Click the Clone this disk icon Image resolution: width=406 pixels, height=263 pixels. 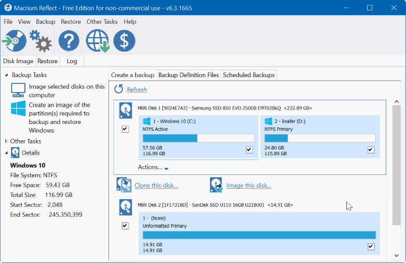124,185
